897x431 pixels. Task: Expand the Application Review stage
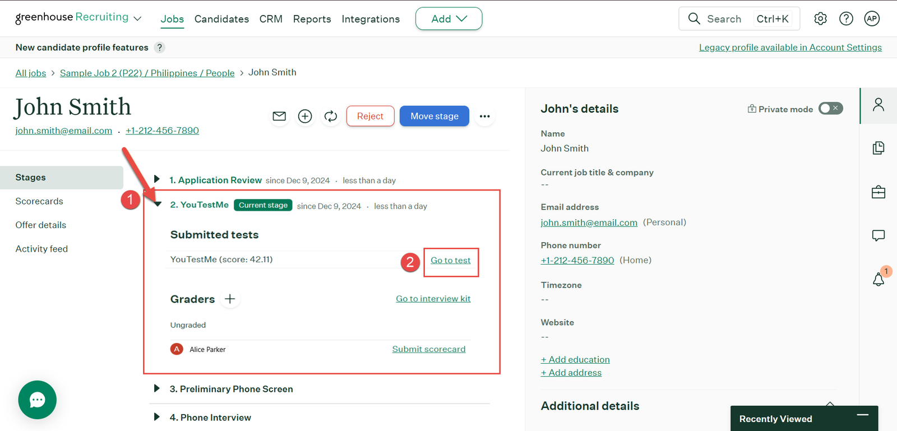click(157, 179)
